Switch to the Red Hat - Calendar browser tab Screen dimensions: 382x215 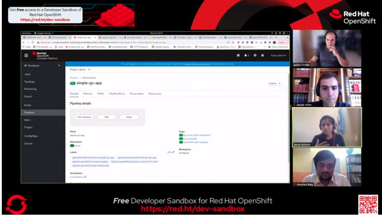point(185,38)
